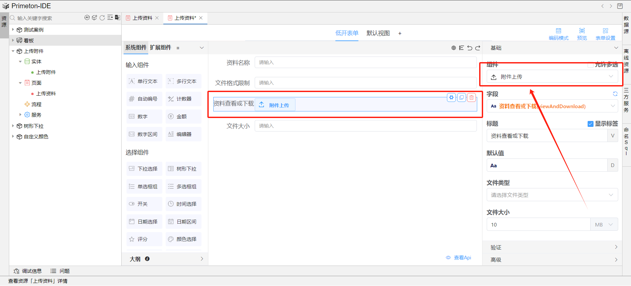
Task: Click the 字段 refresh icon
Action: [615, 94]
